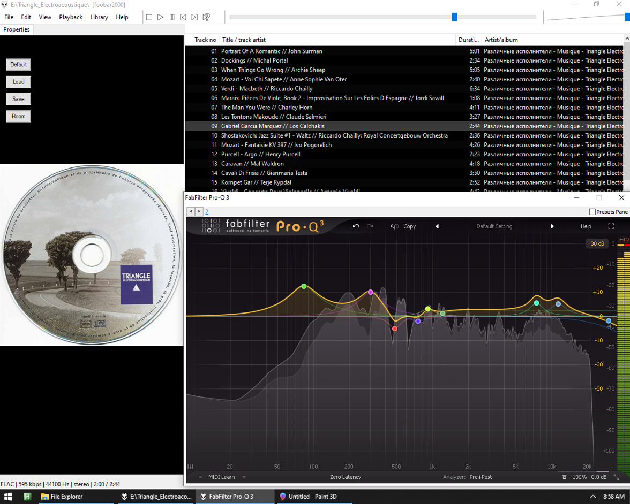This screenshot has height=504, width=630.
Task: Enable the Presets Pane checkbox
Action: pos(592,211)
